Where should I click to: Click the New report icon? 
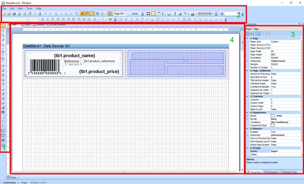coord(4,14)
